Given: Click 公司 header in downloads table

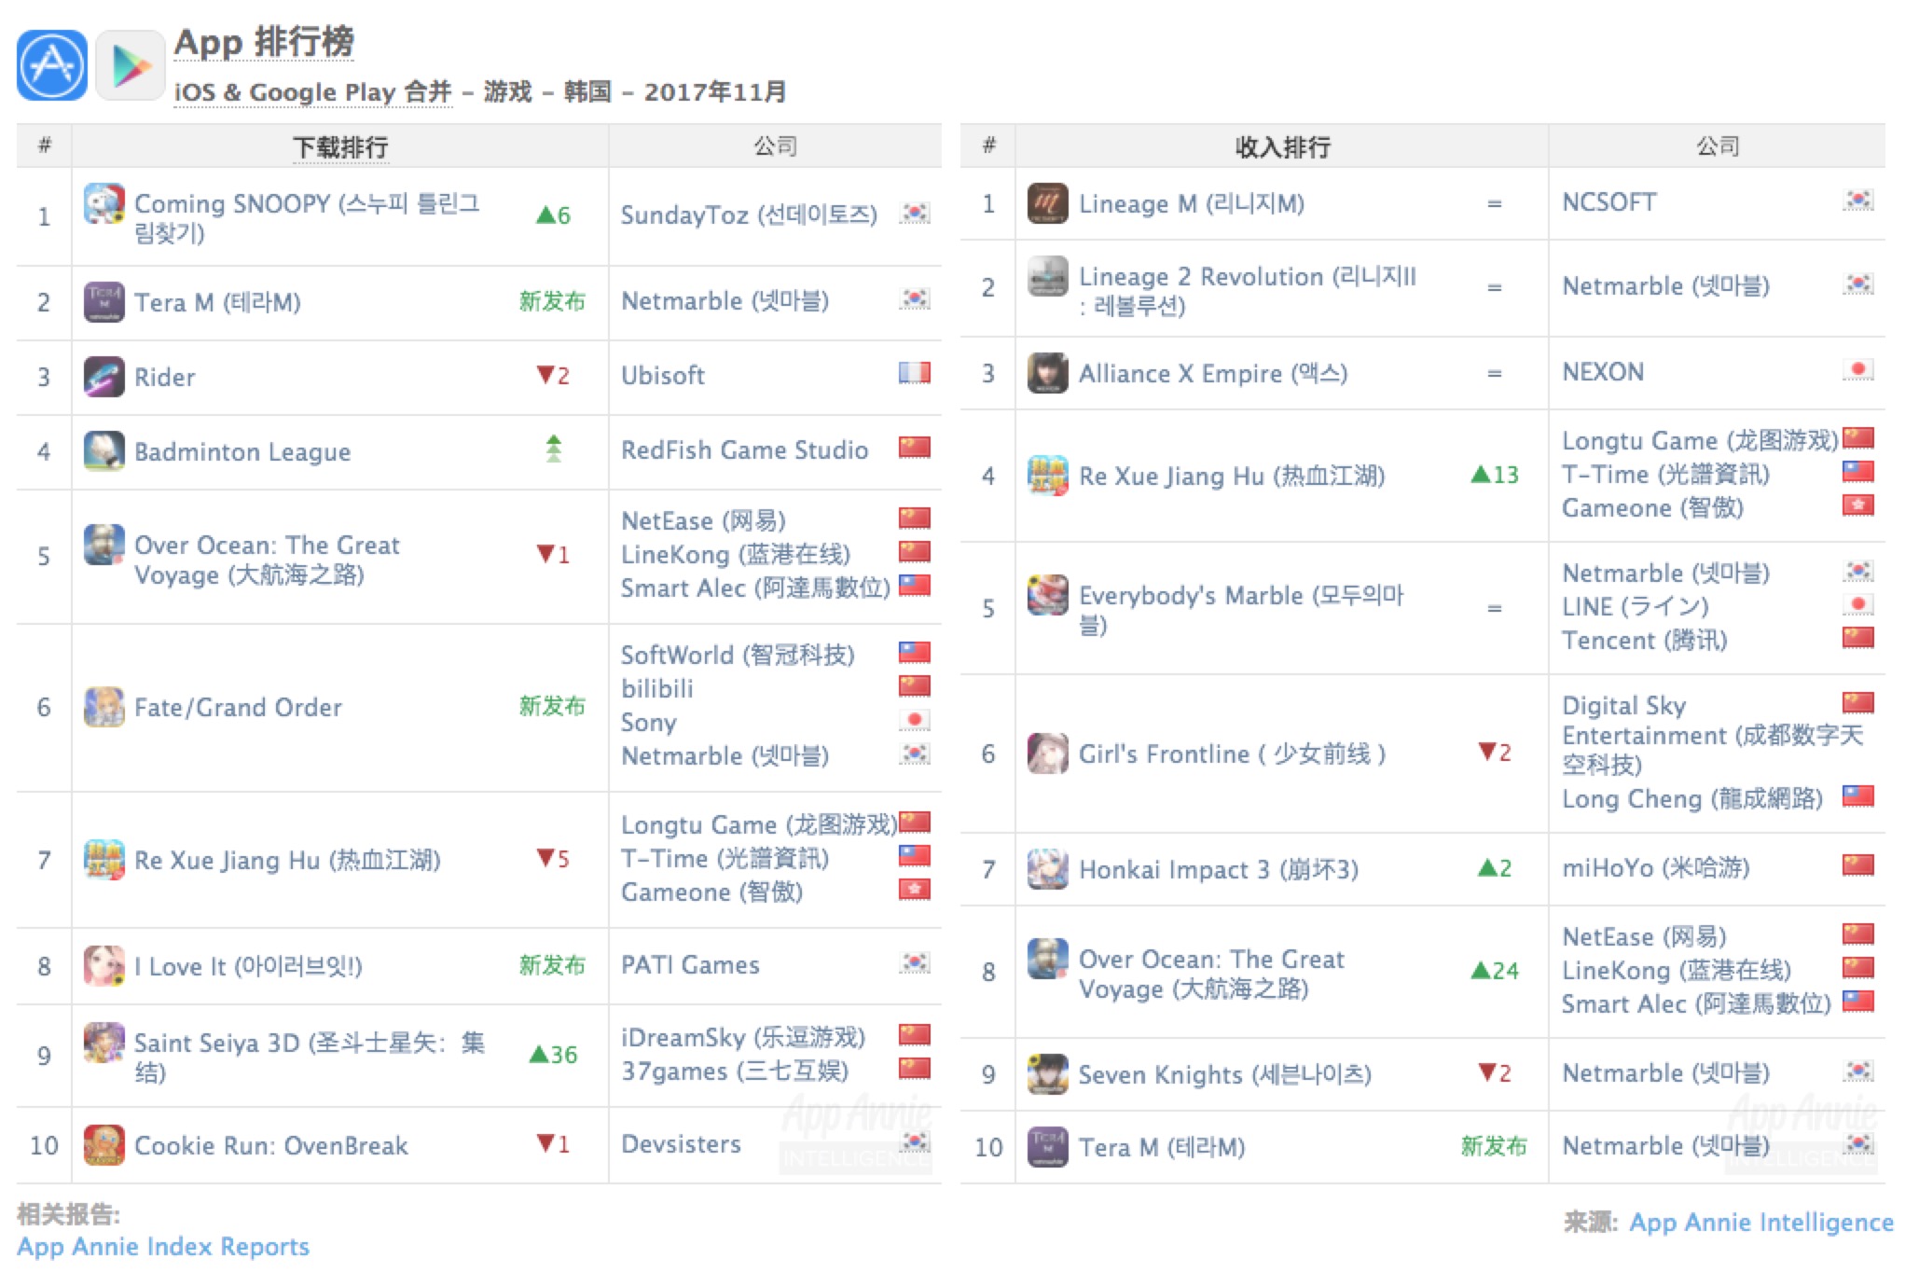Looking at the screenshot, I should point(775,146).
